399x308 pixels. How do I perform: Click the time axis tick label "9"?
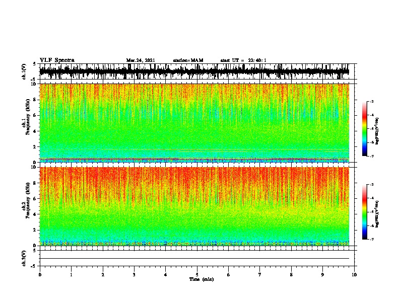[x=322, y=275]
